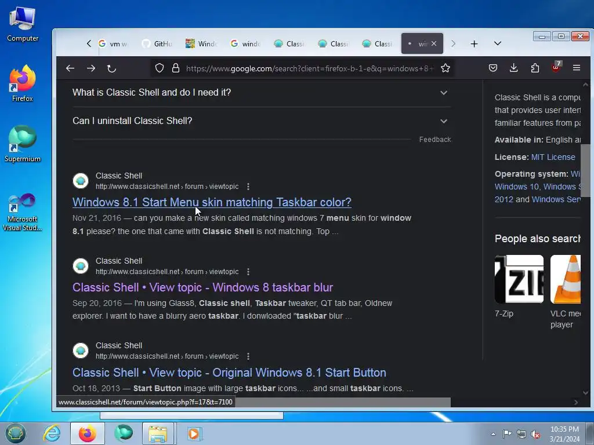This screenshot has width=594, height=445.
Task: Click Firefox taskbar button
Action: coord(88,433)
